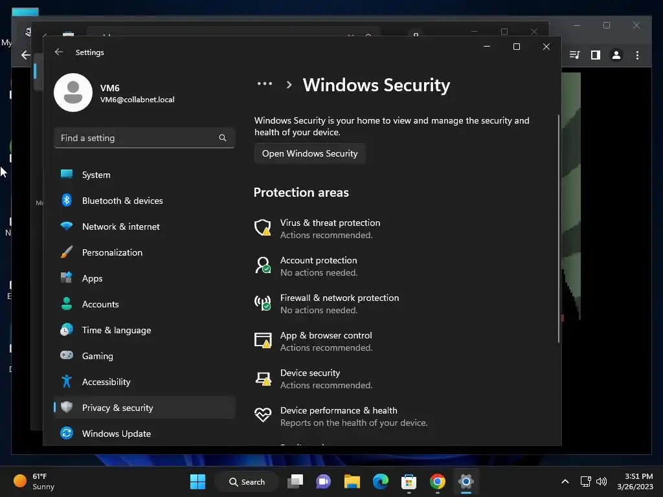
Task: Open Virus & threat protection
Action: [330, 228]
